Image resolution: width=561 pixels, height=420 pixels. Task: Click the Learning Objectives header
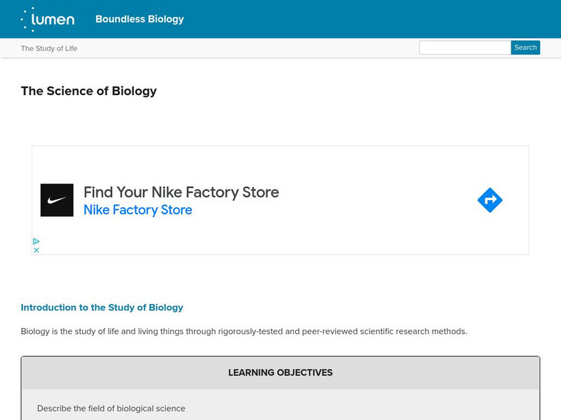(280, 372)
